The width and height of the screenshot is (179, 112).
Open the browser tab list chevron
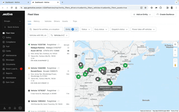click(176, 2)
